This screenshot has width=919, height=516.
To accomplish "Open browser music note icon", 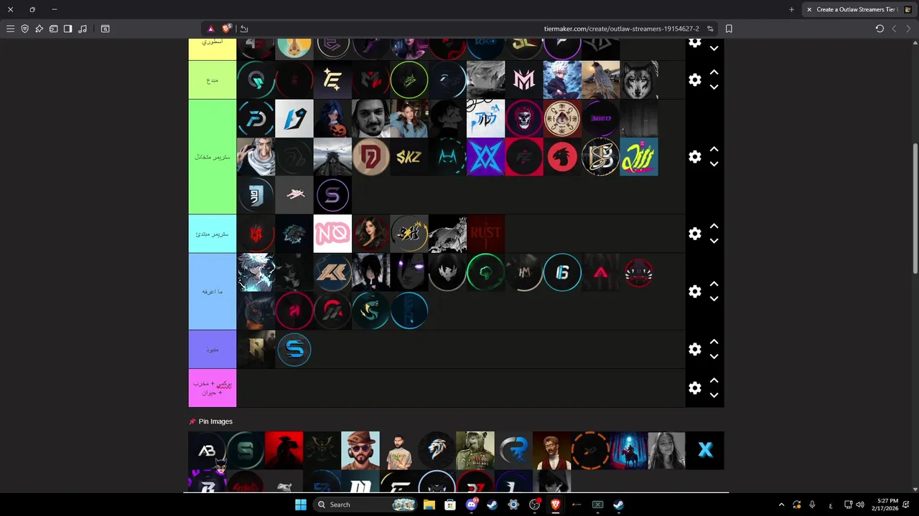I will pyautogui.click(x=83, y=29).
